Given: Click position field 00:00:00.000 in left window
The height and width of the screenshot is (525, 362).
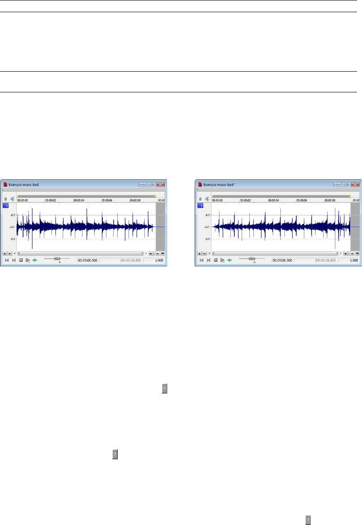Looking at the screenshot, I should coord(88,260).
